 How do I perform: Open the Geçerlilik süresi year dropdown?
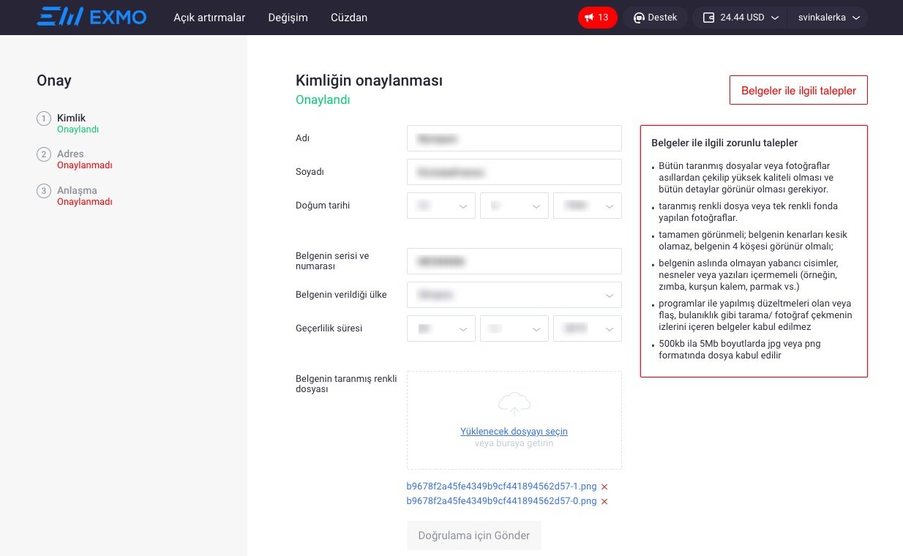pyautogui.click(x=588, y=328)
